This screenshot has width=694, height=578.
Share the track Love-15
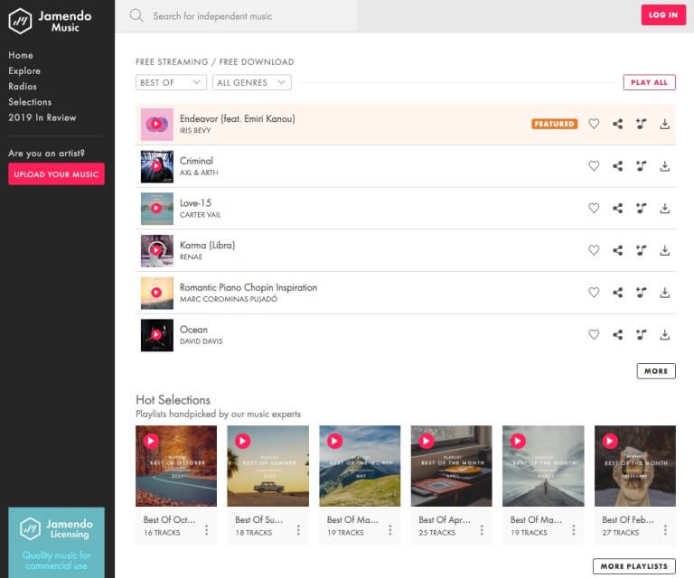[x=617, y=208]
